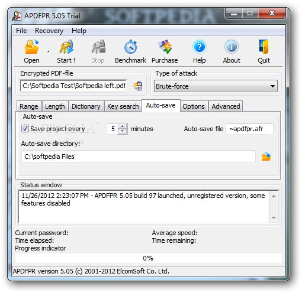Start the password recovery with Start!

66,51
